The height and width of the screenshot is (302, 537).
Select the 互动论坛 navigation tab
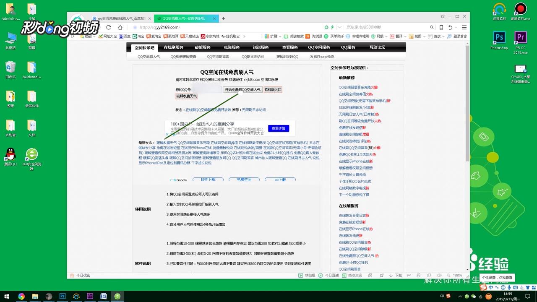[377, 47]
